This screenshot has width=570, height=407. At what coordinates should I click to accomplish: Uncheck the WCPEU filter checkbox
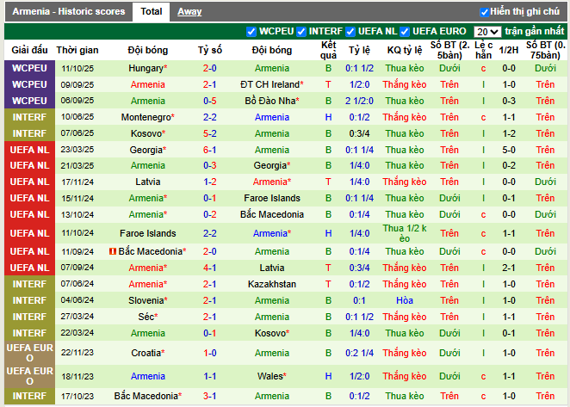click(251, 32)
